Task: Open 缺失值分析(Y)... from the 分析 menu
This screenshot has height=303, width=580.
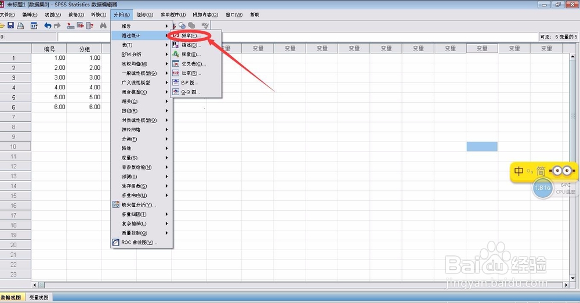Action: [142, 205]
